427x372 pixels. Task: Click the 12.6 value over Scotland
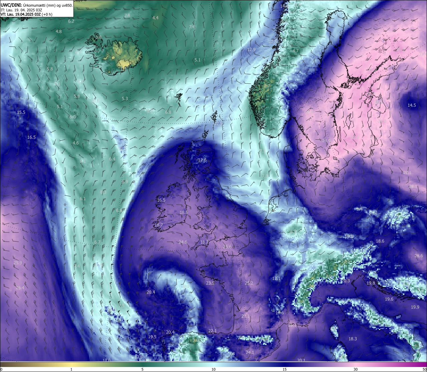(202, 160)
